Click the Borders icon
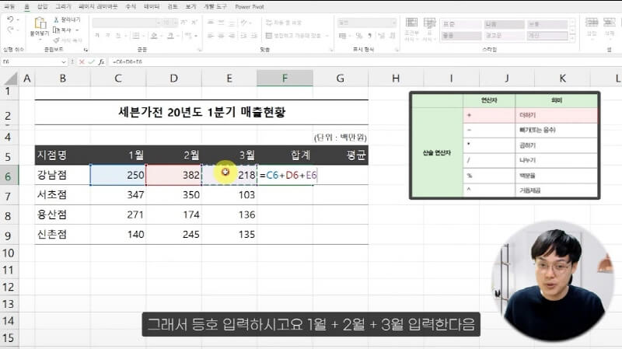This screenshot has width=622, height=349. 135,36
